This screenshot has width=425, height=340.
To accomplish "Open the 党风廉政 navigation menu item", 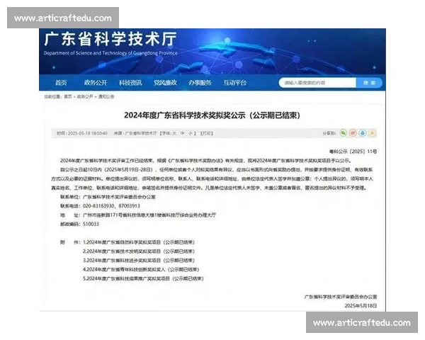I will [x=165, y=83].
